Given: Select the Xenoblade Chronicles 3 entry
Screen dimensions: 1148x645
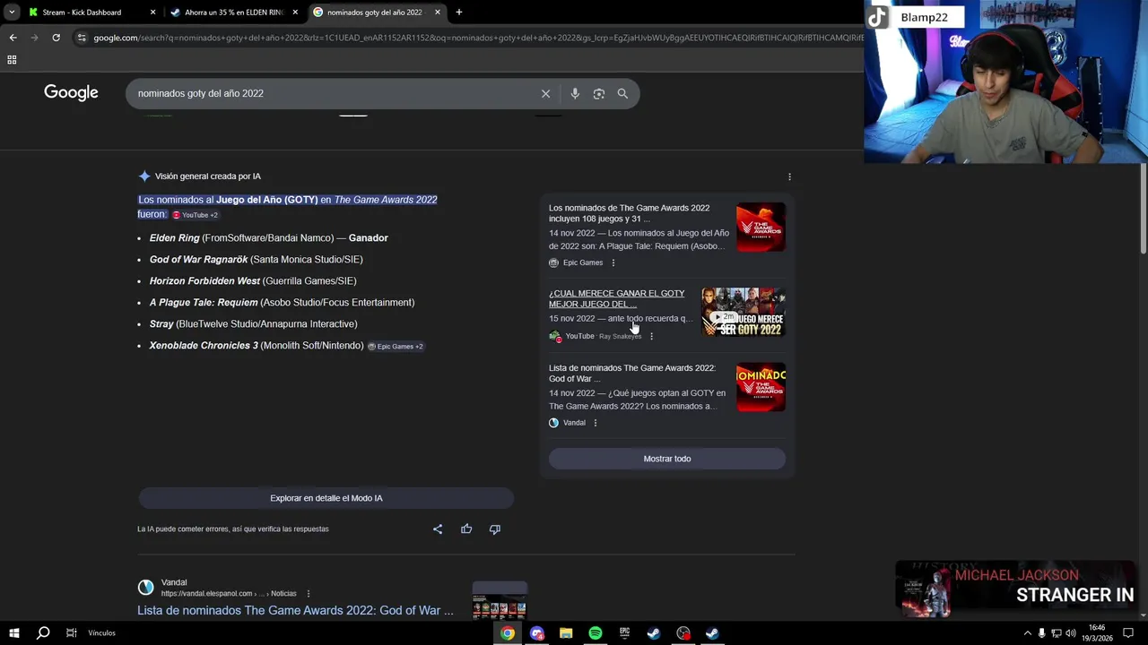Looking at the screenshot, I should 257,345.
